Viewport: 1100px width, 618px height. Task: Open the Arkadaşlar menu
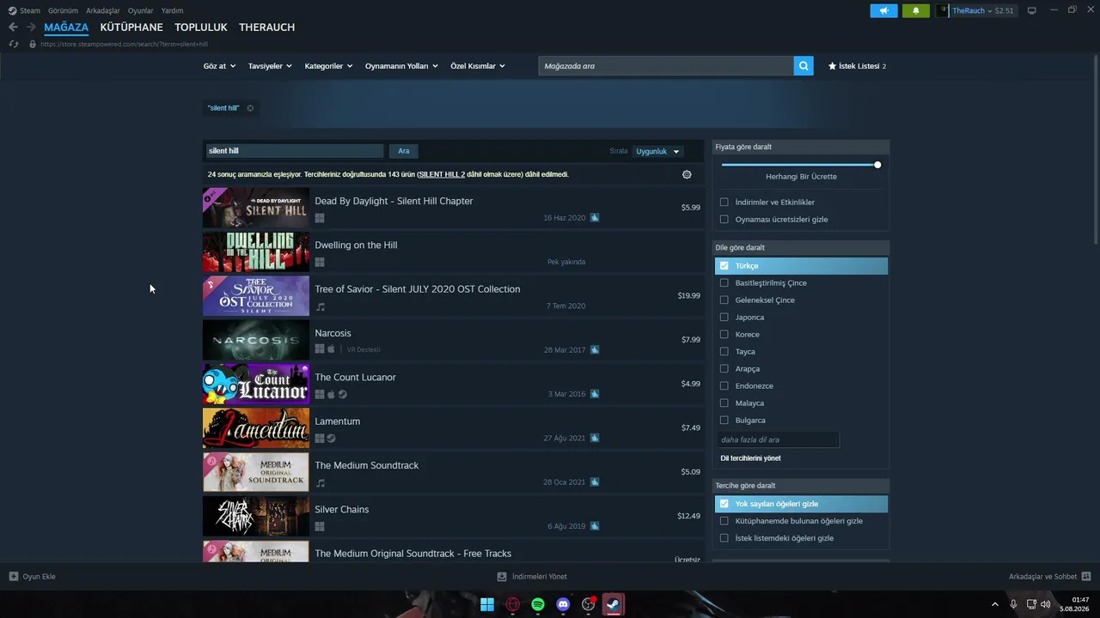click(103, 10)
